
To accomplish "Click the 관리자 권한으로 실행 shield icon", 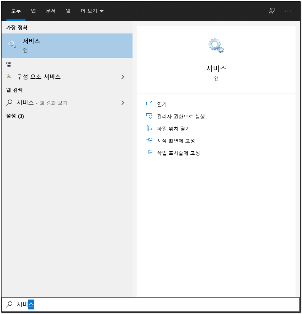I will click(149, 116).
